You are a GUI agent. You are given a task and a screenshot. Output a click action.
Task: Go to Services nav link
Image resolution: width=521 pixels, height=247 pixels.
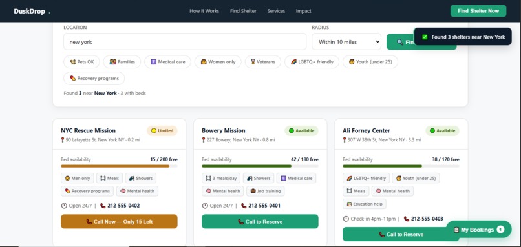[276, 11]
